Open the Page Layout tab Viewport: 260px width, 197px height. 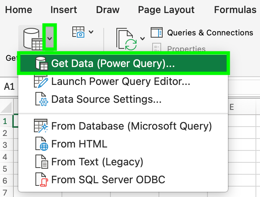tap(166, 10)
